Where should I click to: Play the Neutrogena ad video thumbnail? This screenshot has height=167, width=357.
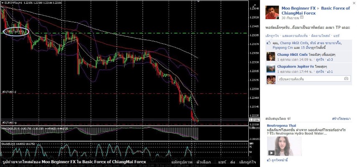[x=284, y=146]
